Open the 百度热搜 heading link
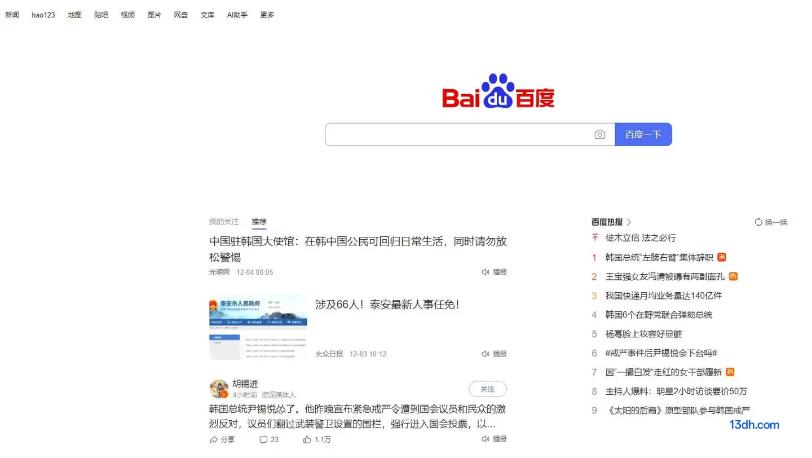The image size is (812, 458). coord(607,222)
